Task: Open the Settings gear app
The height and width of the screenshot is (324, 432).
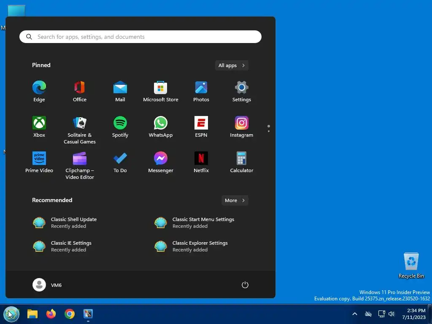Action: click(x=242, y=92)
